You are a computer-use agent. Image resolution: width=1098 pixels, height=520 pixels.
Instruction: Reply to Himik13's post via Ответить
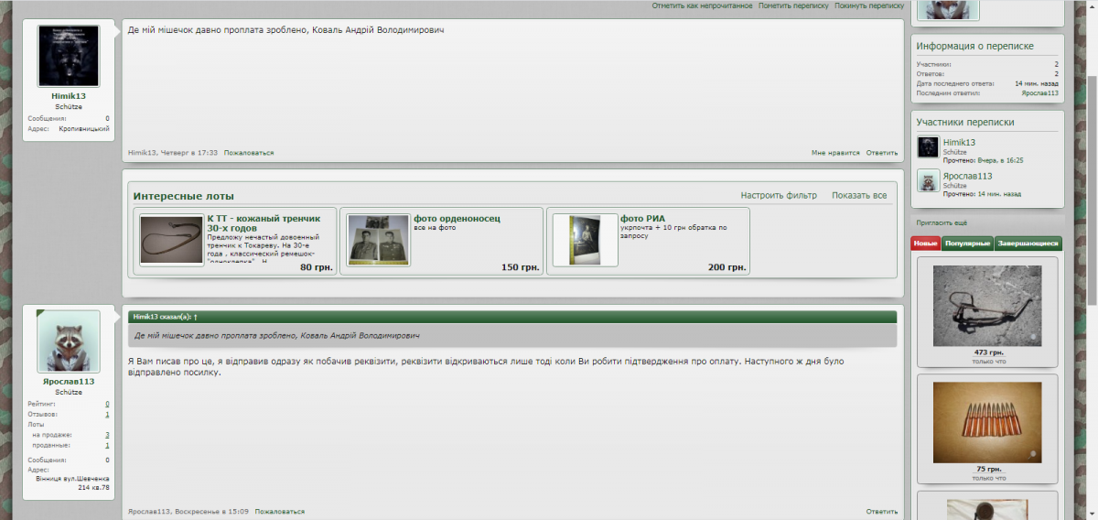click(x=882, y=153)
